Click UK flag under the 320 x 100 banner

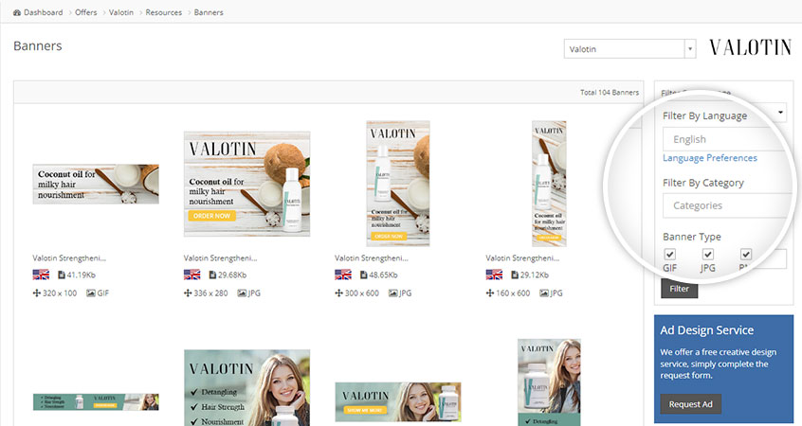[x=41, y=275]
